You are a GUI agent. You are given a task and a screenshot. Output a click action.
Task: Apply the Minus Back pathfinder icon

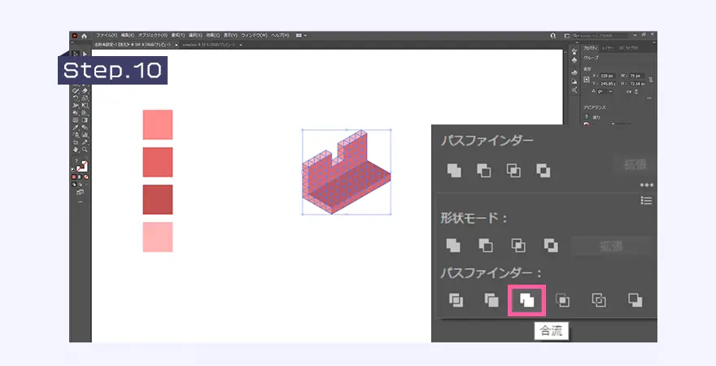[635, 300]
